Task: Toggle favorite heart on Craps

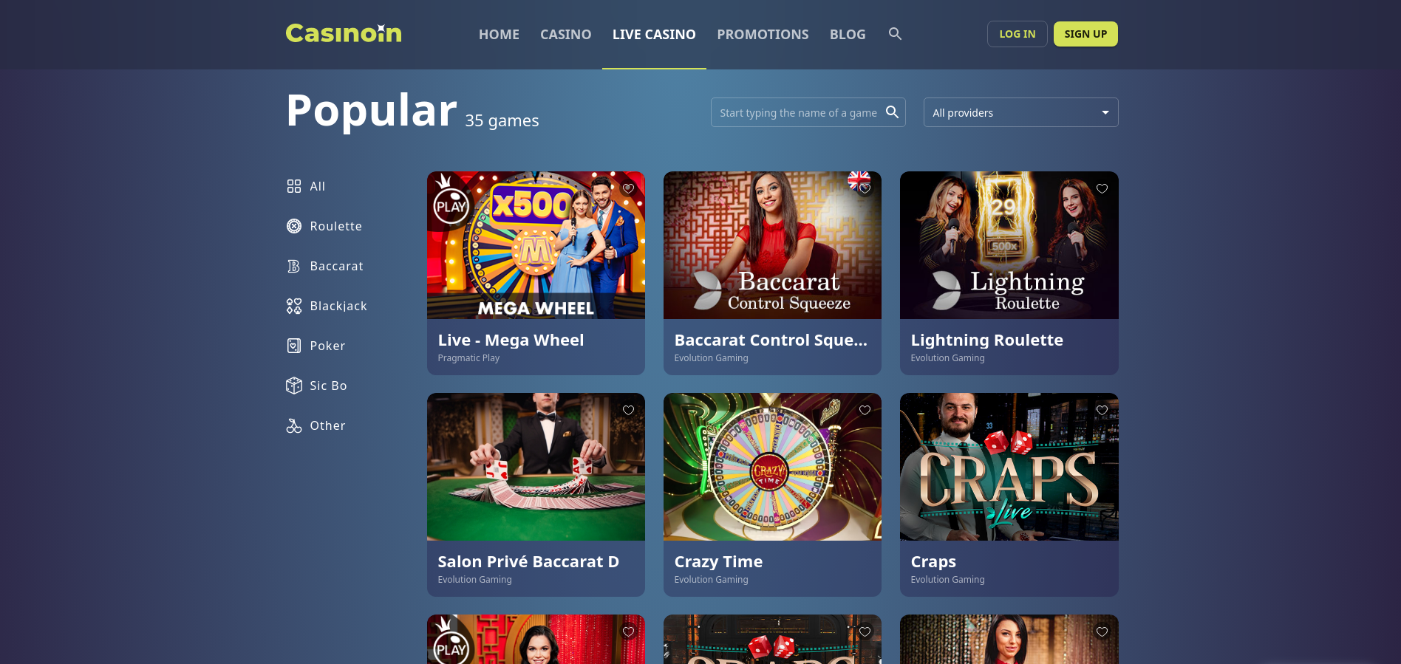Action: pos(1102,410)
